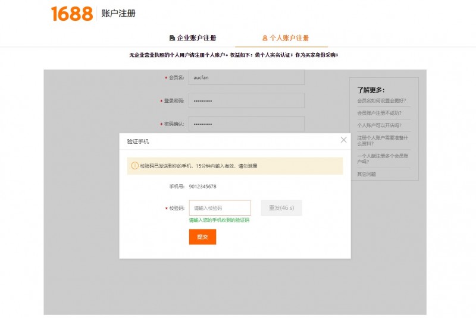Open the 个人账户可以开店吗? help link
The height and width of the screenshot is (318, 476).
[x=379, y=125]
